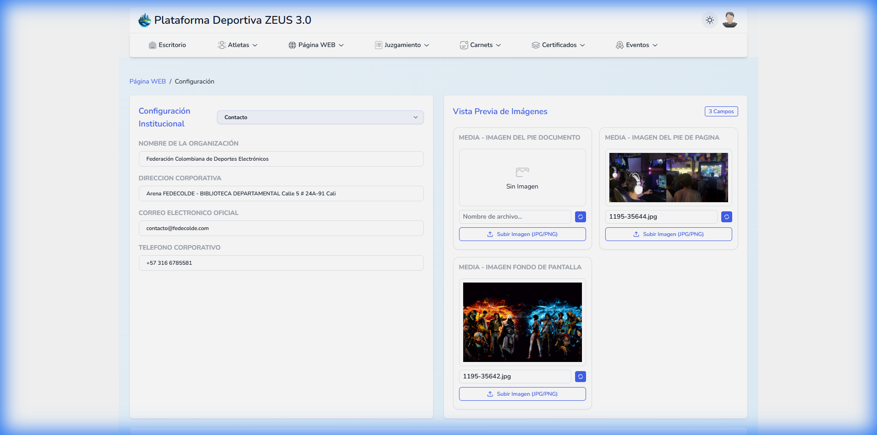Click the gaming room footer image thumbnail

tap(668, 178)
